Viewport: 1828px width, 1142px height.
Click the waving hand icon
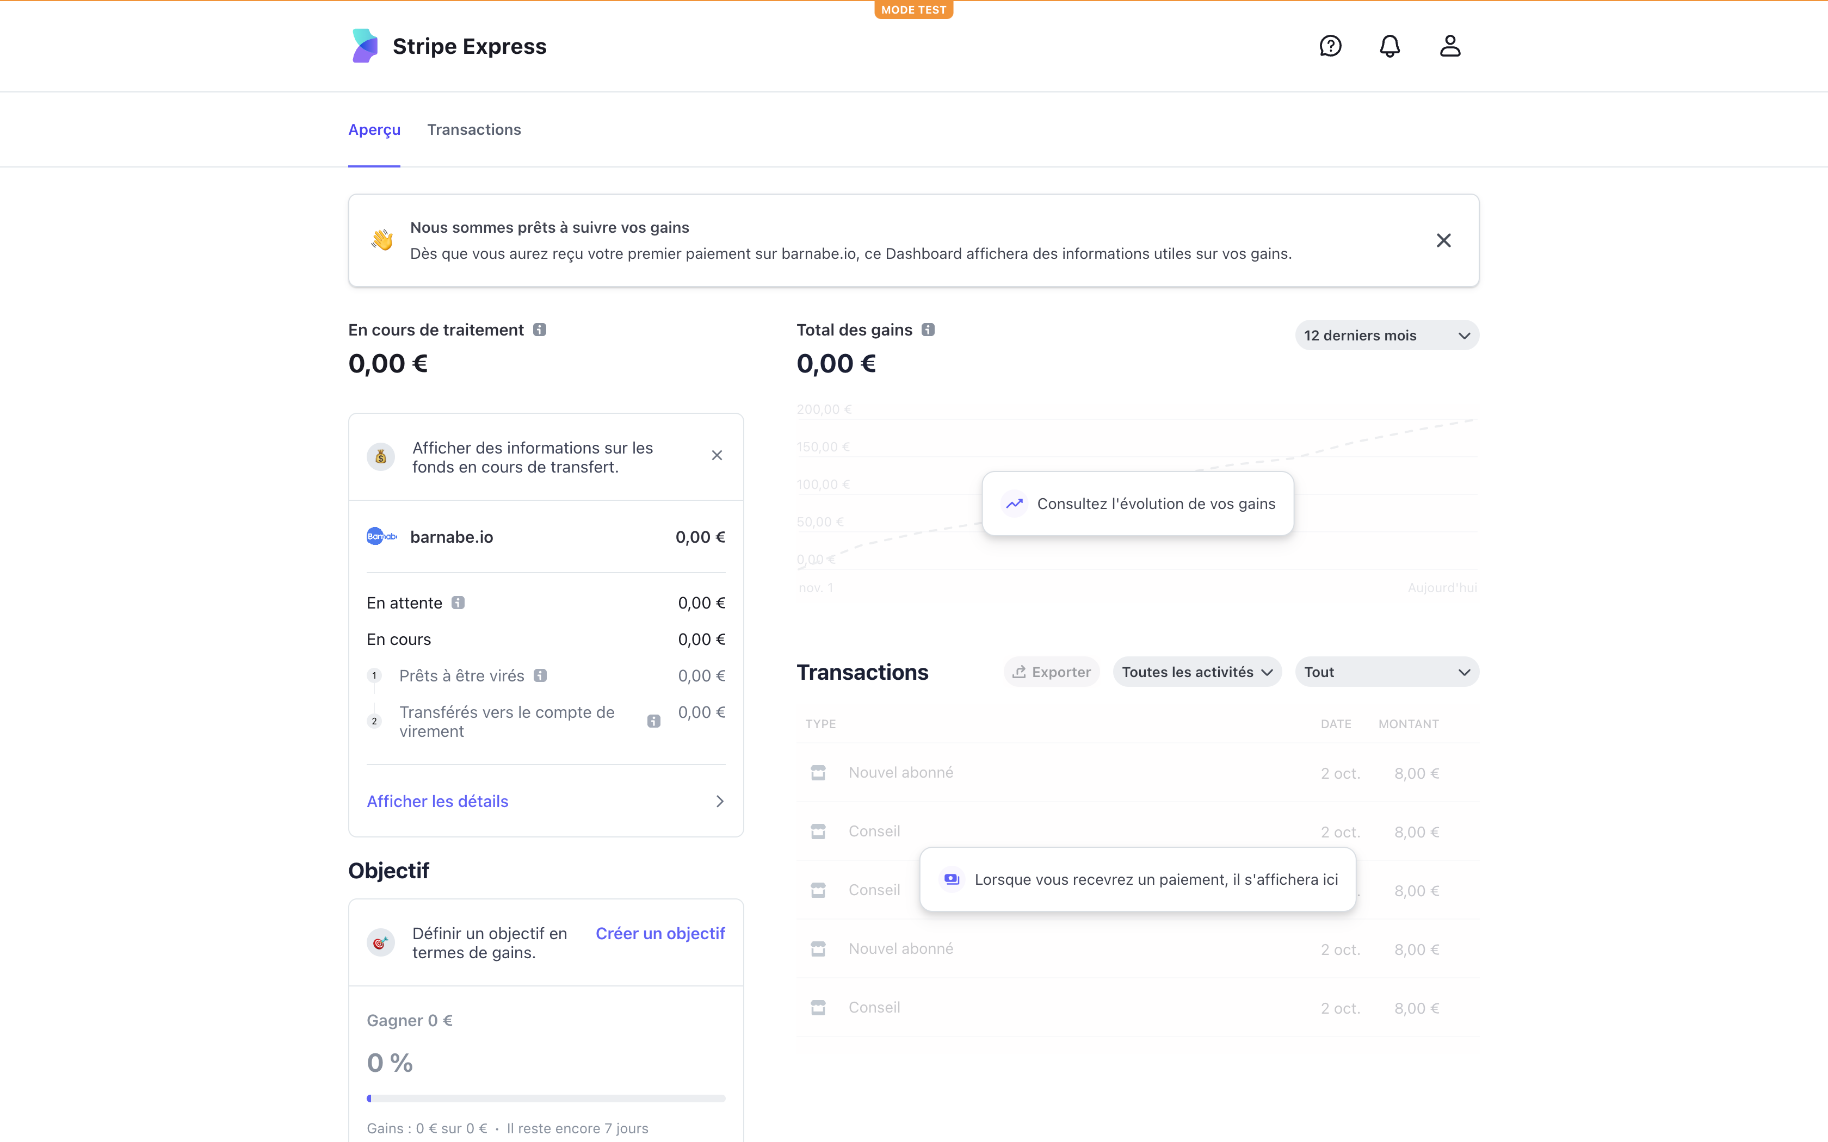click(x=382, y=240)
